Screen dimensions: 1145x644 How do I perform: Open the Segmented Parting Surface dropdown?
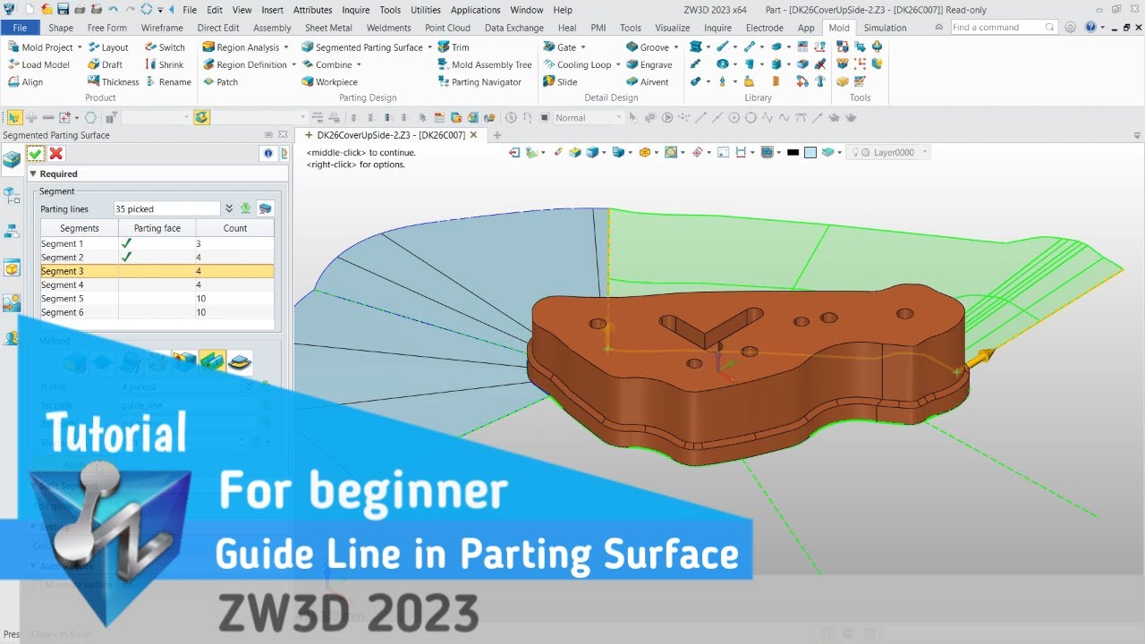pyautogui.click(x=430, y=47)
